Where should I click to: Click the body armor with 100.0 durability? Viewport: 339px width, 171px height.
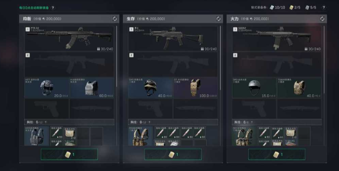(x=195, y=88)
